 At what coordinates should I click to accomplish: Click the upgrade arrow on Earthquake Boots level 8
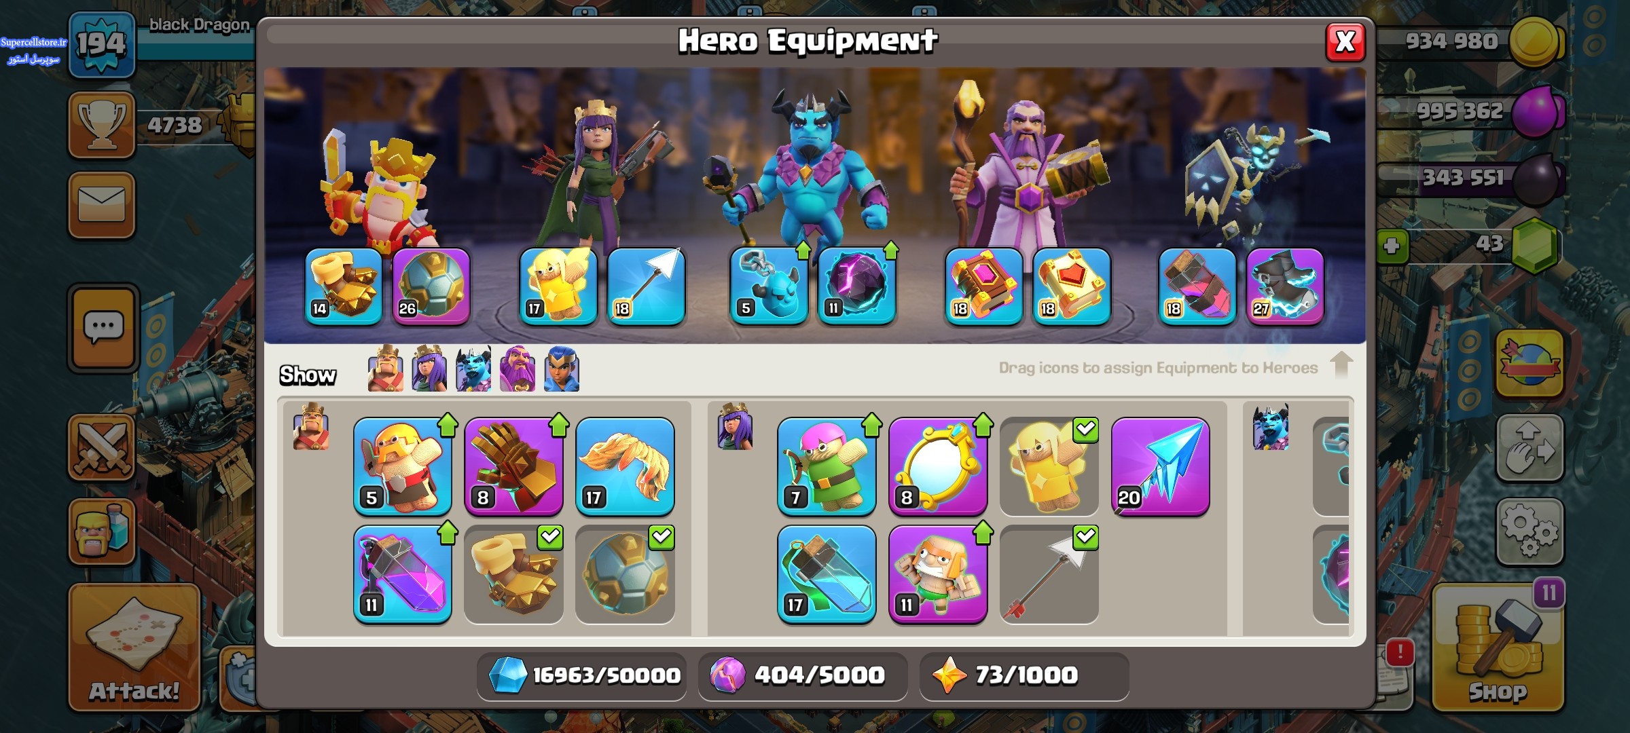[x=559, y=425]
